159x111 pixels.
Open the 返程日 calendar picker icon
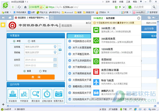pyautogui.click(x=55, y=65)
